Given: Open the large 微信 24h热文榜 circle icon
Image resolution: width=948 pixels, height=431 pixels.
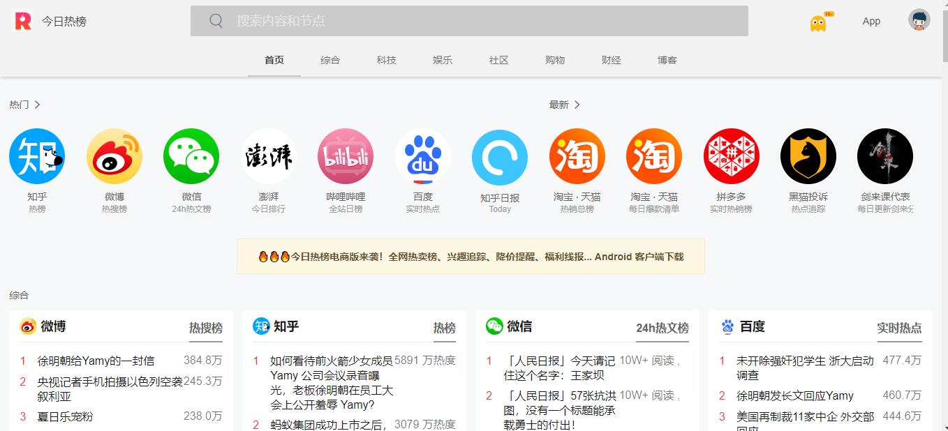Looking at the screenshot, I should (191, 156).
